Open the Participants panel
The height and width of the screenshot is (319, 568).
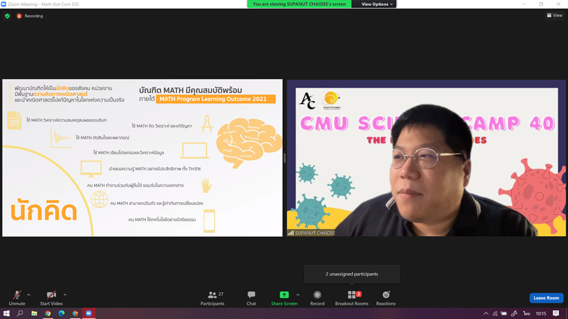click(212, 295)
